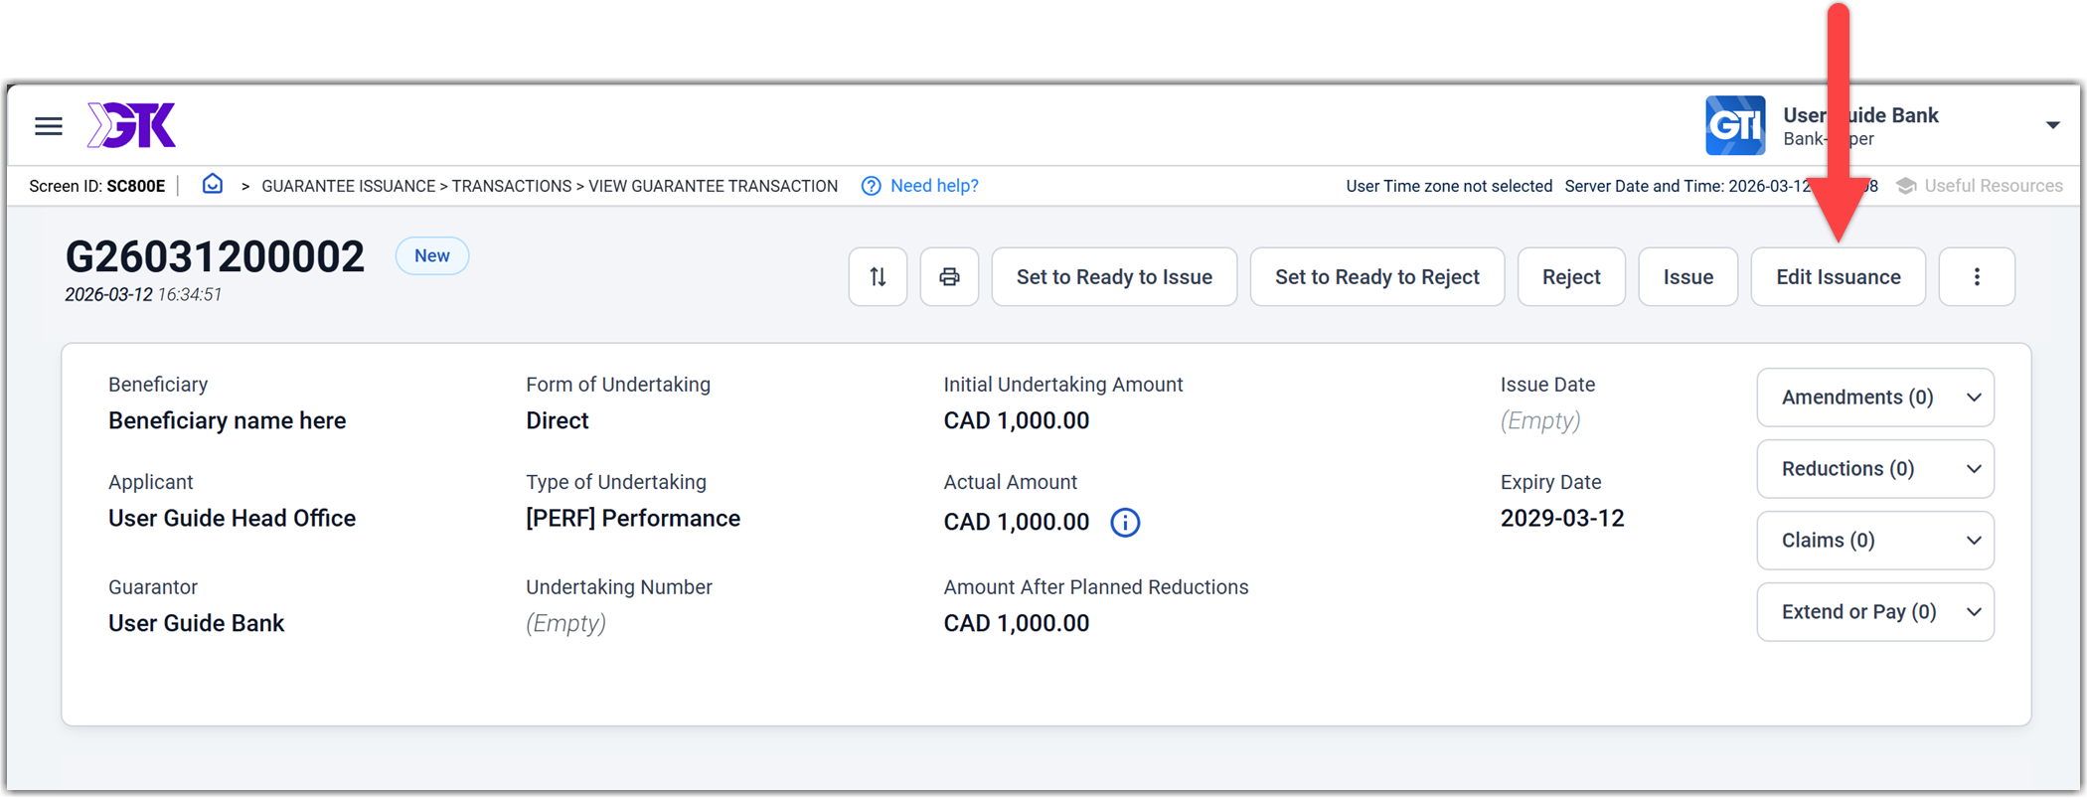Click Actual Amount CAD 1,000.00 value
This screenshot has width=2087, height=798.
[x=1017, y=523]
